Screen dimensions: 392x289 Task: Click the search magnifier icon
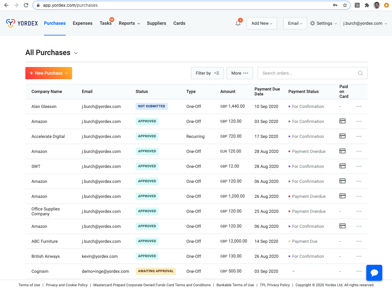361,73
